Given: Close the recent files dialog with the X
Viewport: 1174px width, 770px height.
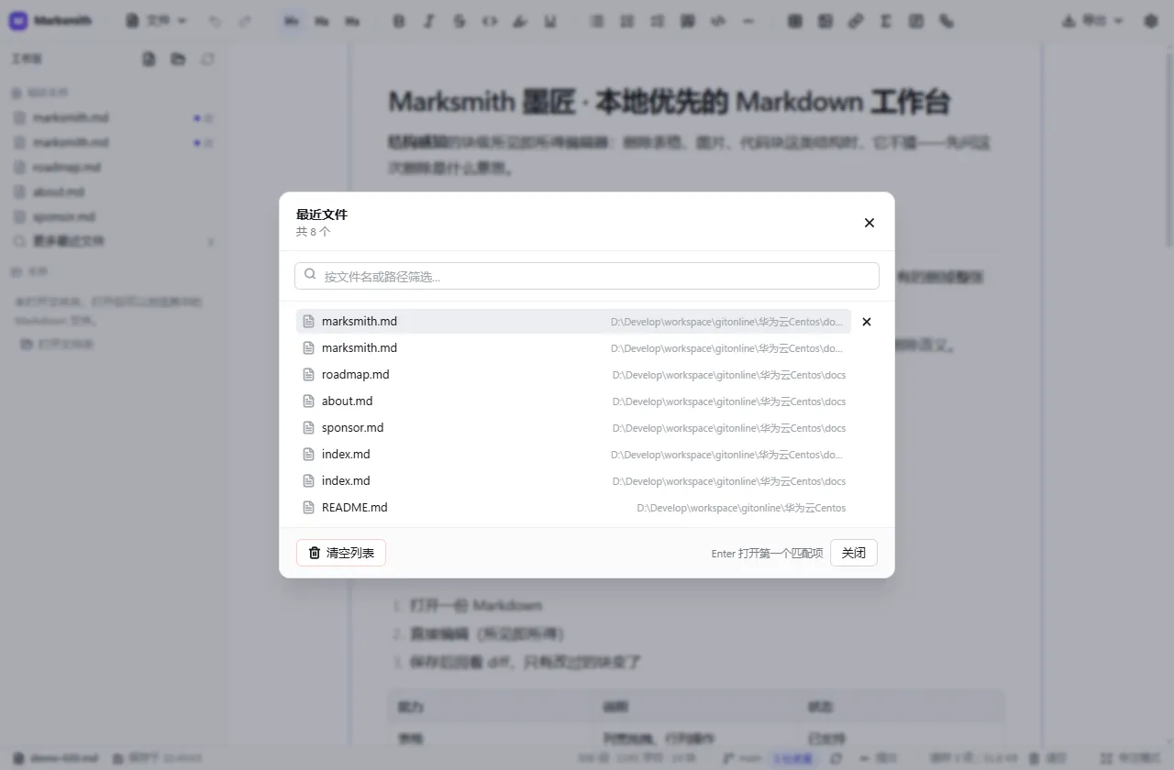Looking at the screenshot, I should [x=869, y=223].
